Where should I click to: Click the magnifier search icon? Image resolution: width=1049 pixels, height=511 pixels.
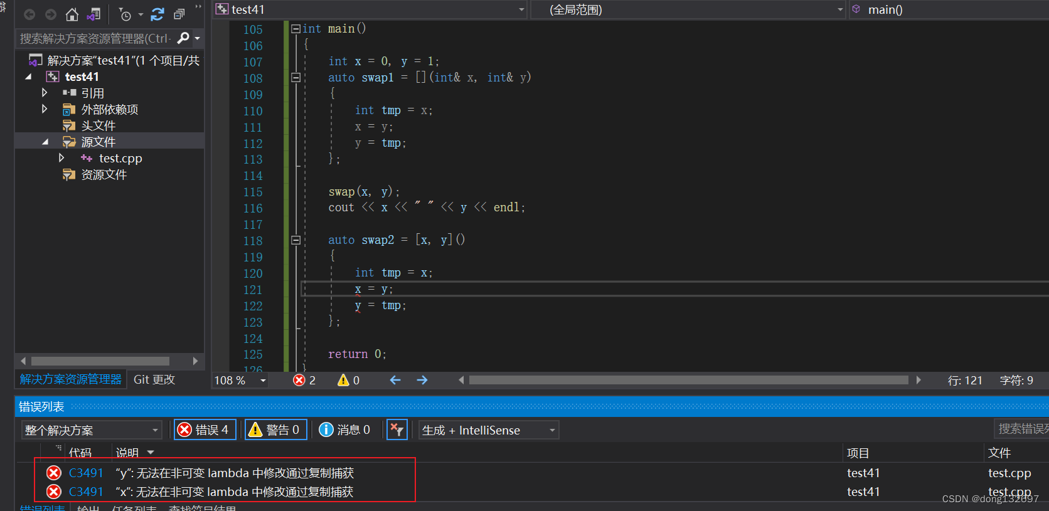pos(183,38)
